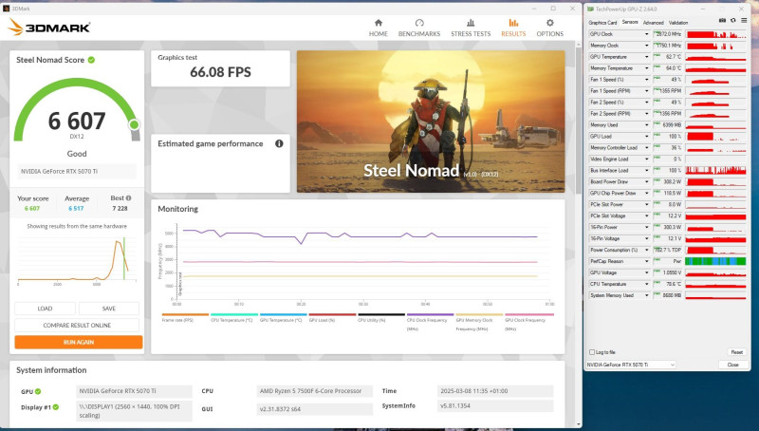Switch to the Sensors tab in GPU-Z
This screenshot has width=759, height=431.
tap(630, 22)
